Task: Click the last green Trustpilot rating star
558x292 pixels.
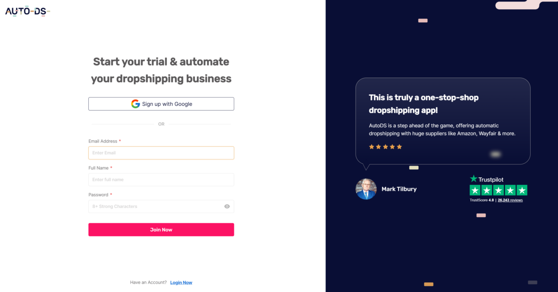Action: coord(522,190)
